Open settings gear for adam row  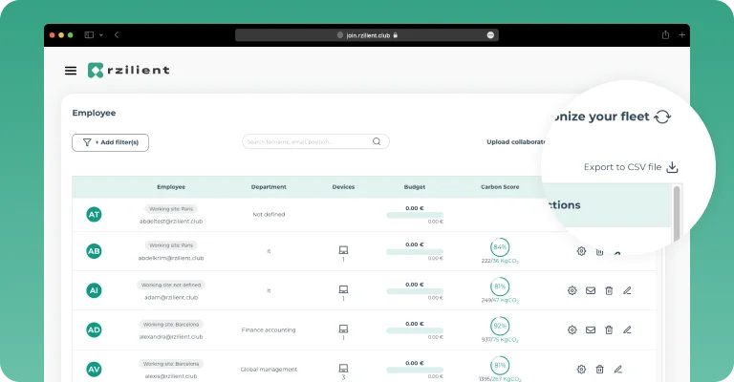tap(572, 290)
